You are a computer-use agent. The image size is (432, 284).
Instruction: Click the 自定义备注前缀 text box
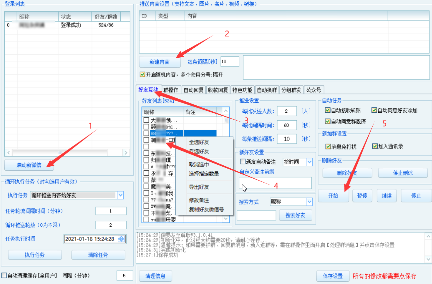[275, 183]
